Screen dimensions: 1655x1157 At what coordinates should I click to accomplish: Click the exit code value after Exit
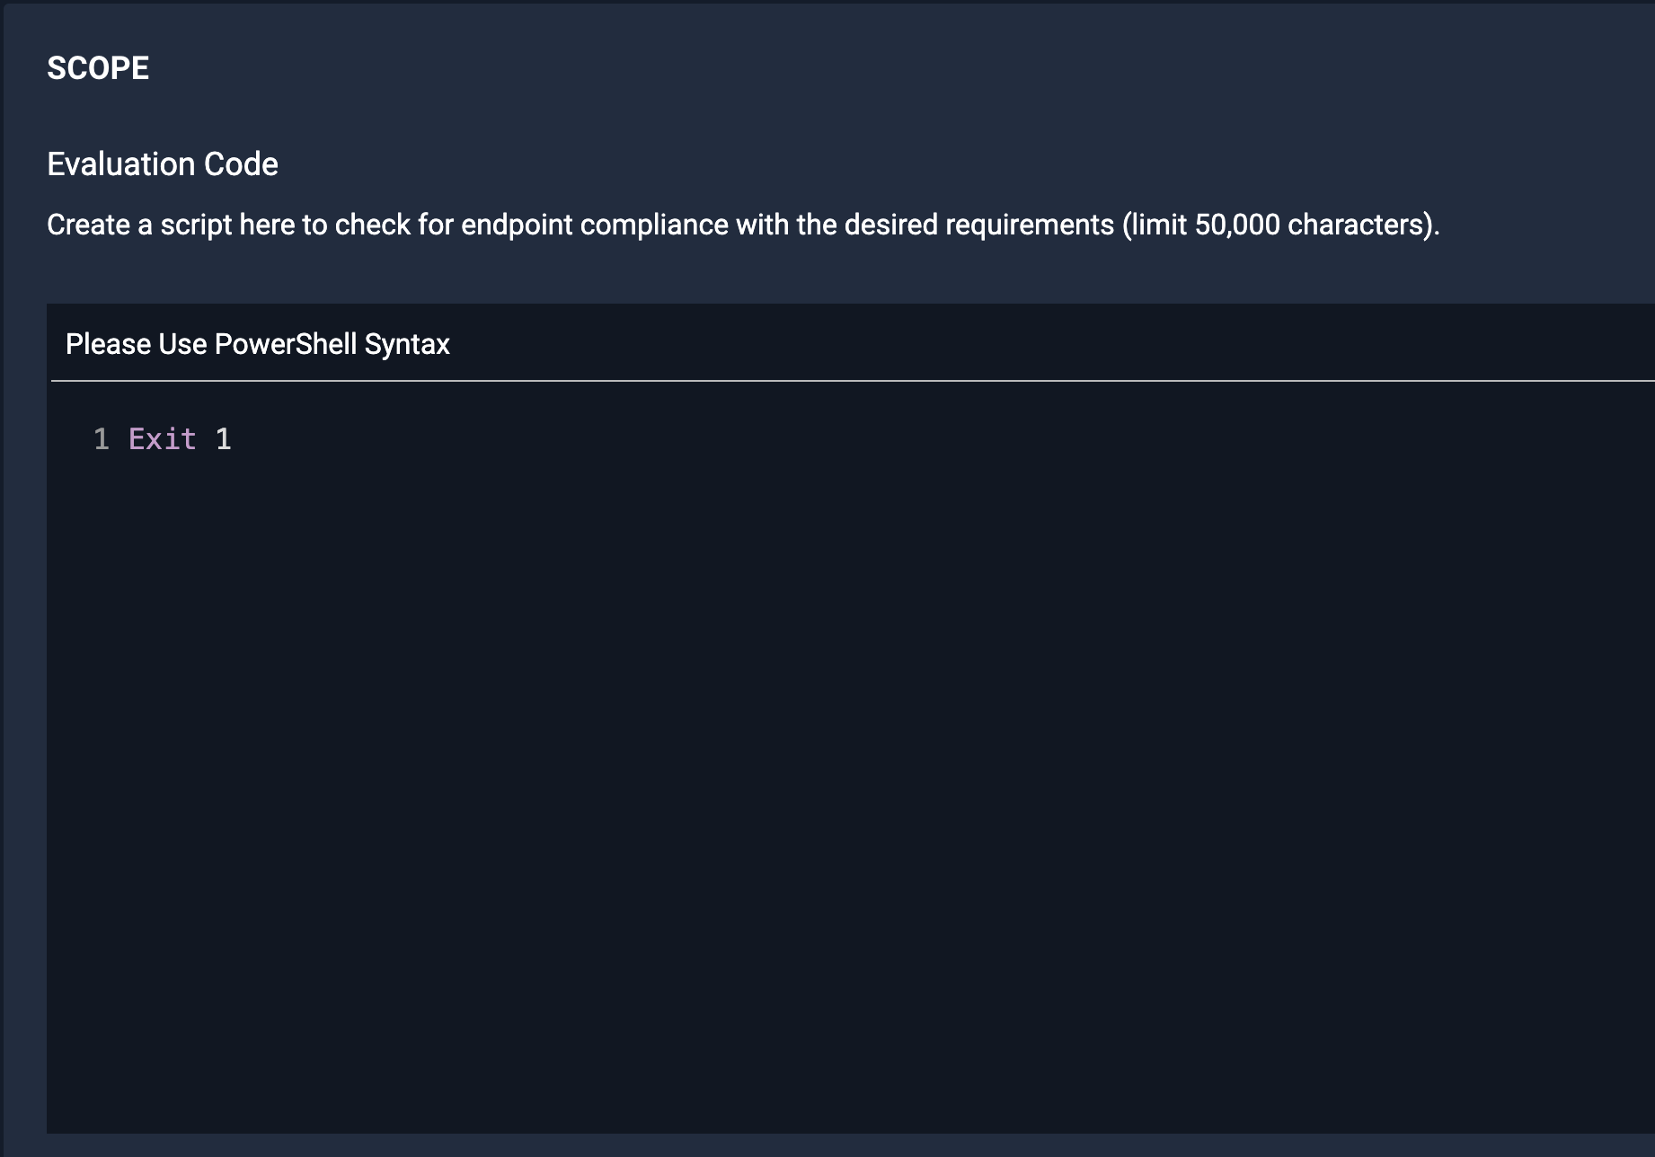click(x=223, y=439)
